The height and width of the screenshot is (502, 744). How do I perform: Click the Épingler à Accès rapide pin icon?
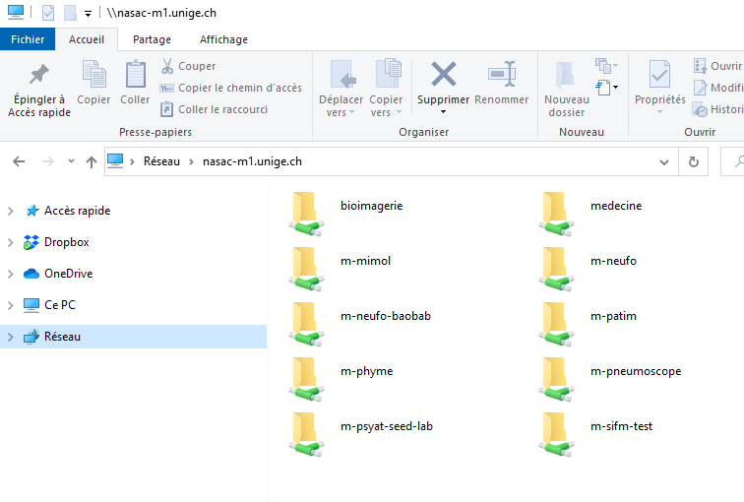click(37, 76)
